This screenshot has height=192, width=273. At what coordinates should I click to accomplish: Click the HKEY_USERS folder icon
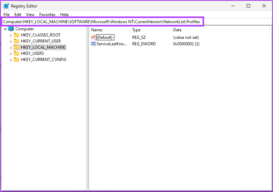click(x=16, y=53)
